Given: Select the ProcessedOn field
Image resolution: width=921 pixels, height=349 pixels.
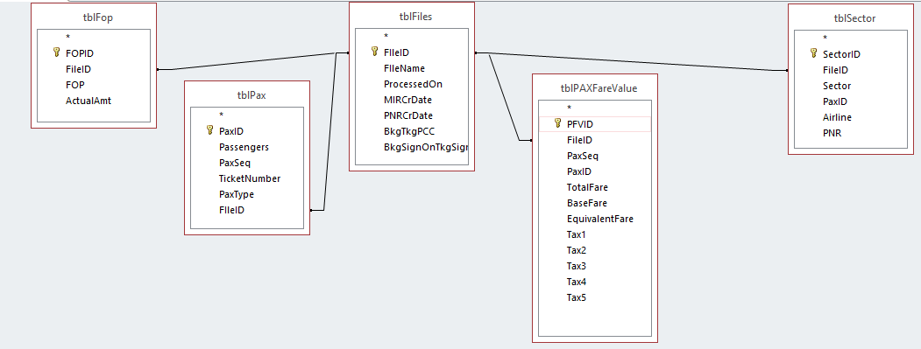Looking at the screenshot, I should 412,84.
